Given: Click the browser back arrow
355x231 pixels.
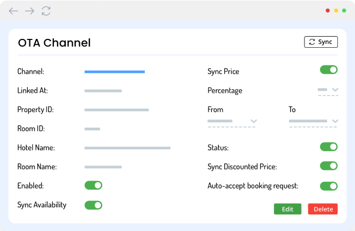Looking at the screenshot, I should 13,11.
